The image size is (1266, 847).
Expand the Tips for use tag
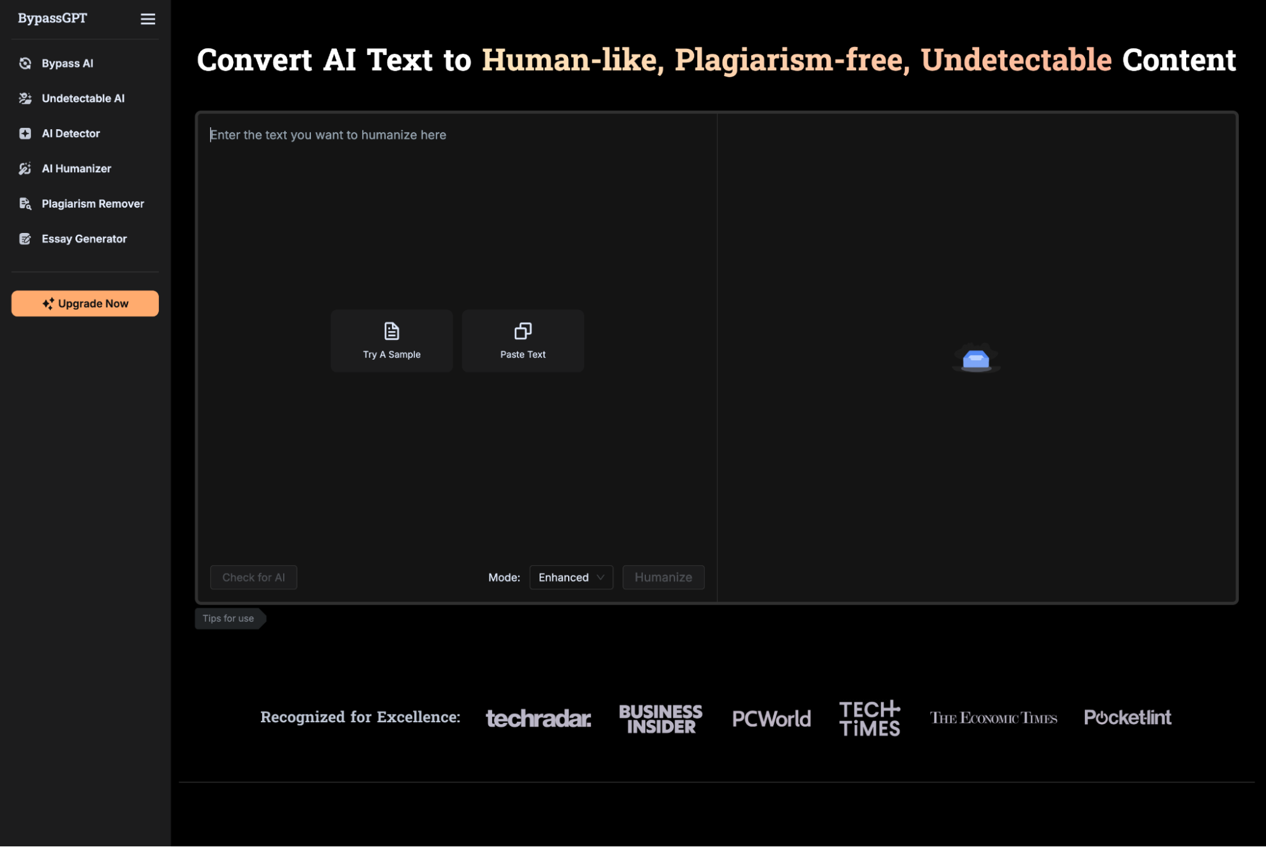coord(229,618)
